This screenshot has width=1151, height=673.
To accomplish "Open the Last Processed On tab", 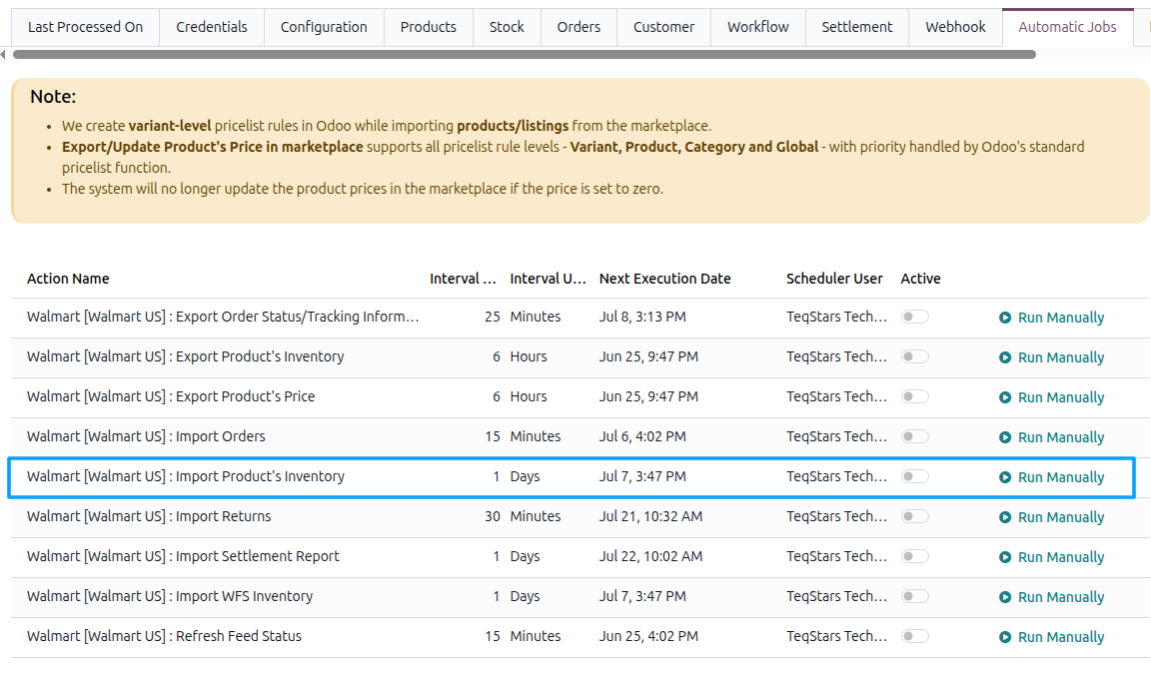I will 85,27.
